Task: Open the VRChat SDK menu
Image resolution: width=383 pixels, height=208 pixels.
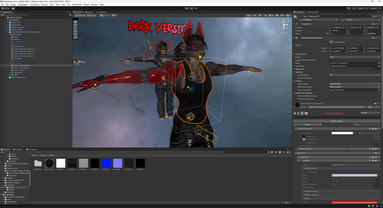Action: click(x=77, y=4)
